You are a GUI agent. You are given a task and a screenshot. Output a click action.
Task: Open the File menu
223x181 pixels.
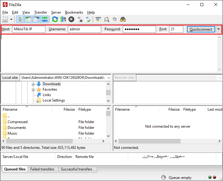(x=5, y=12)
